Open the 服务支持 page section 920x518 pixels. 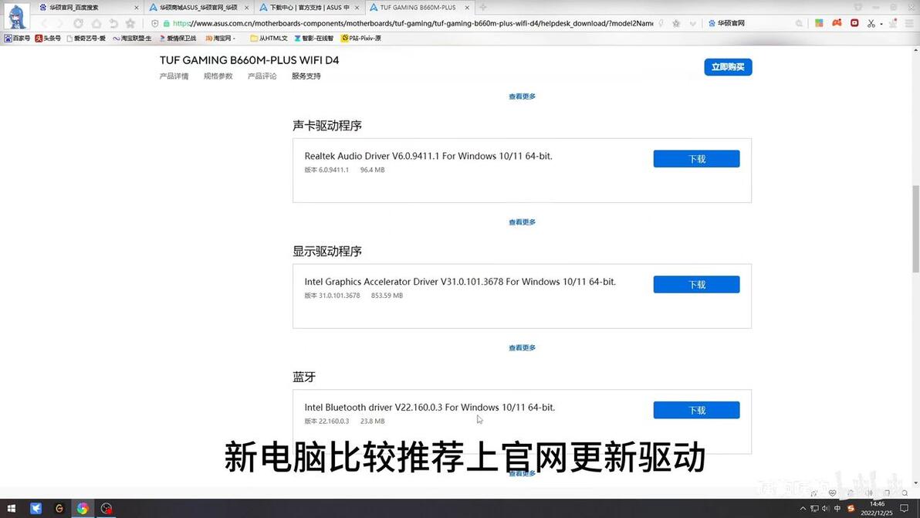[306, 76]
